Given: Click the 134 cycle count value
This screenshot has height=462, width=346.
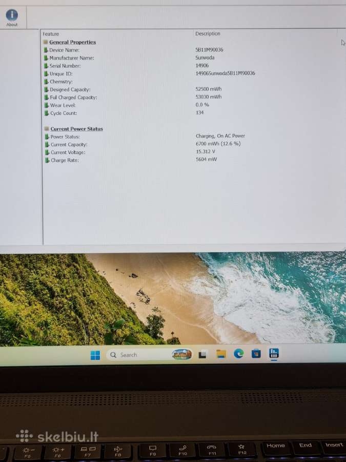Looking at the screenshot, I should (199, 112).
